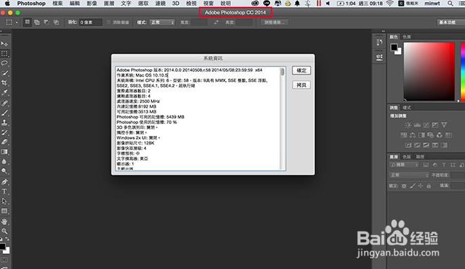Select the Path Selection tool
Image resolution: width=465 pixels, height=269 pixels.
click(4, 201)
